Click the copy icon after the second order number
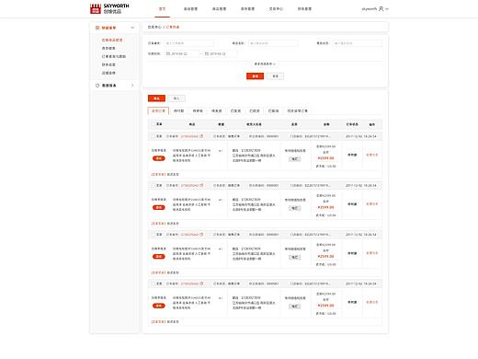Image resolution: width=478 pixels, height=359 pixels. click(x=201, y=185)
